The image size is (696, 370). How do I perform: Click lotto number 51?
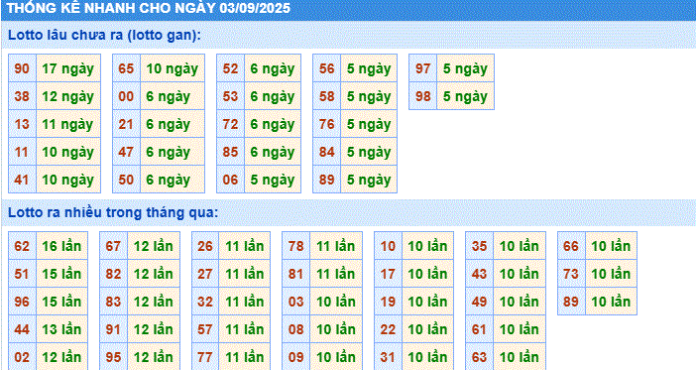pyautogui.click(x=22, y=274)
